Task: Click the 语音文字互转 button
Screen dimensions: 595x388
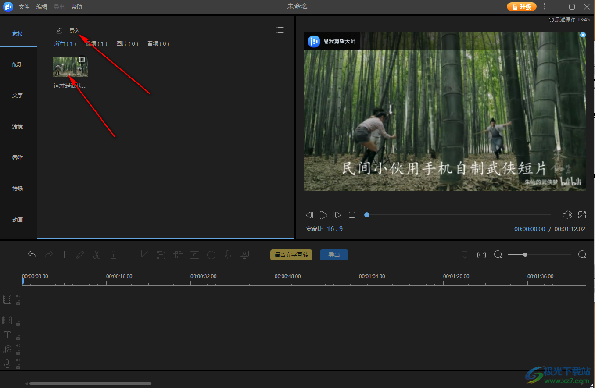Action: click(x=291, y=255)
